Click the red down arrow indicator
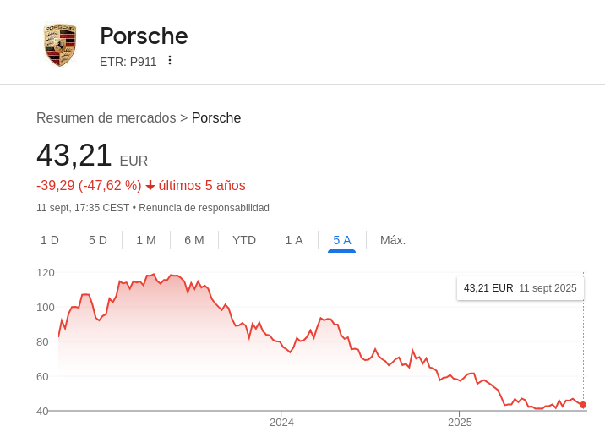This screenshot has width=605, height=437. pos(150,185)
